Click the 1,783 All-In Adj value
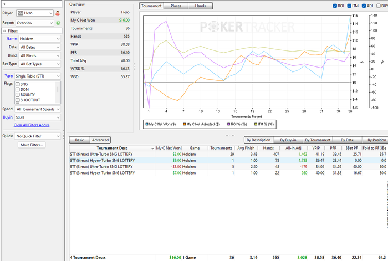This screenshot has width=388, height=261. [x=303, y=161]
